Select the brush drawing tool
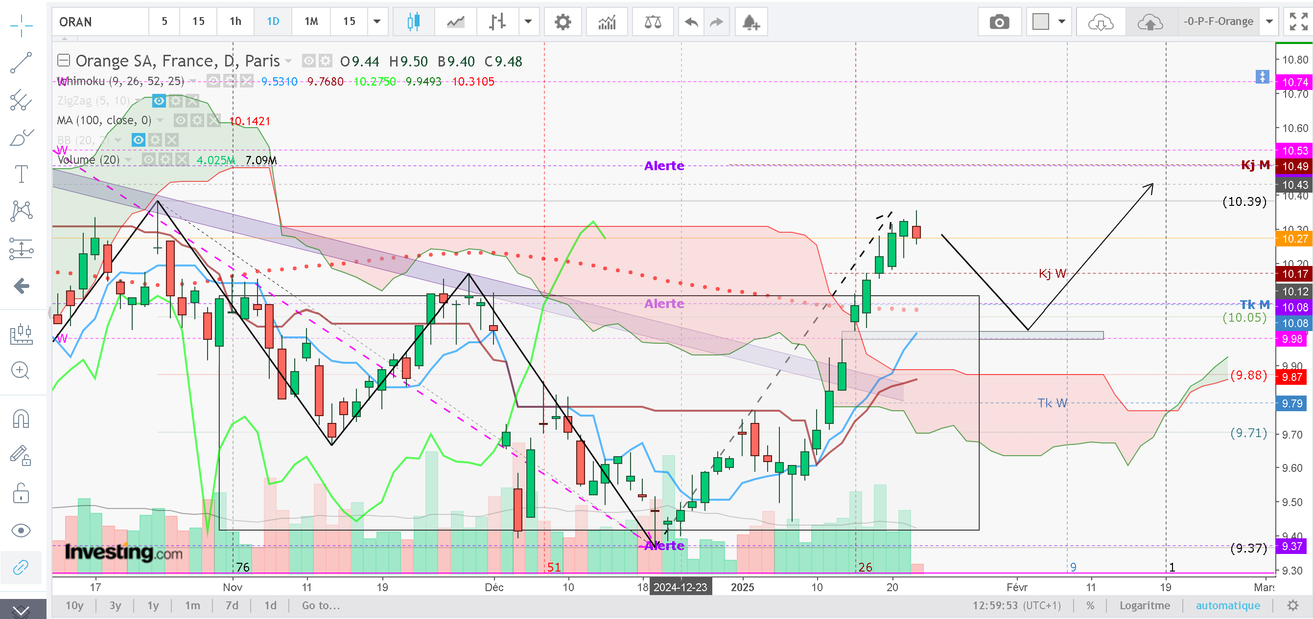The height and width of the screenshot is (619, 1313). [21, 137]
